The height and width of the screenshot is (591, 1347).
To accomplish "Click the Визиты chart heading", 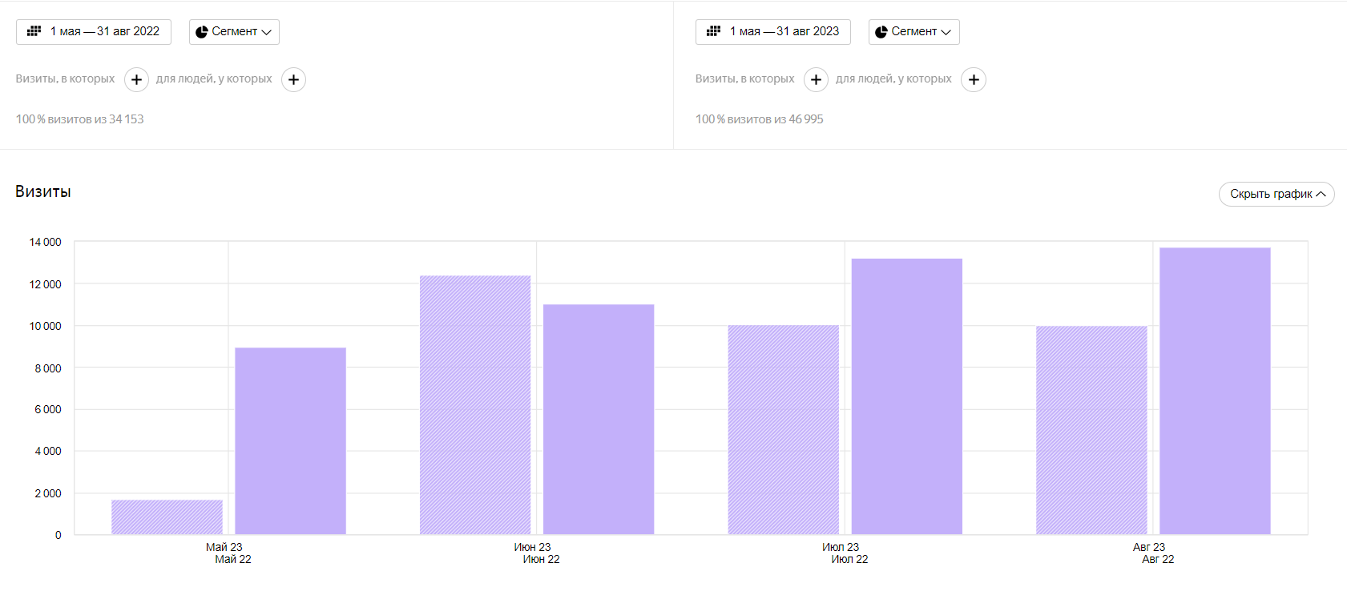I will [x=43, y=191].
